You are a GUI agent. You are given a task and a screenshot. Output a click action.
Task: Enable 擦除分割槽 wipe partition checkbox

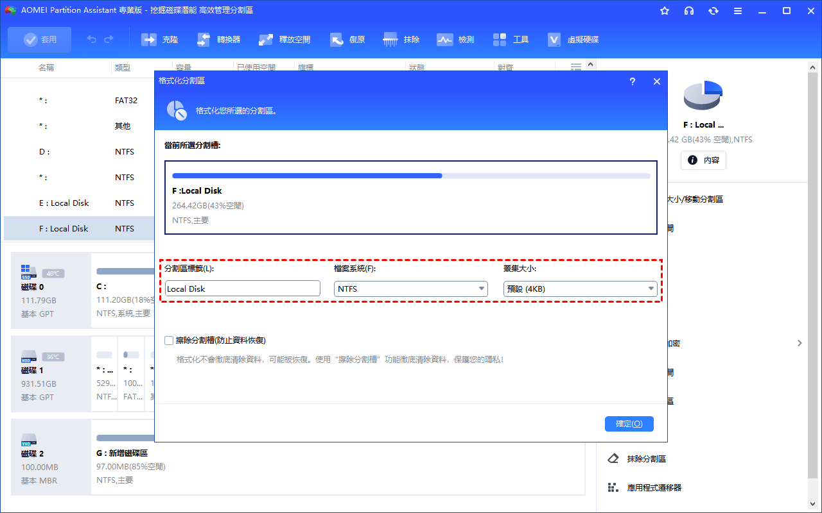pos(169,341)
